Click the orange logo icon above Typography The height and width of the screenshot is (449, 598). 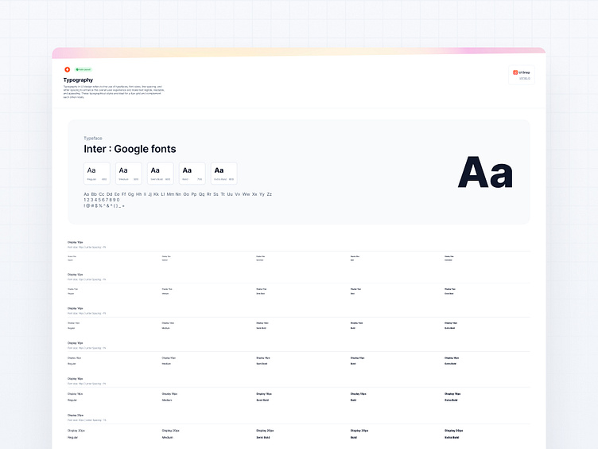pos(67,69)
